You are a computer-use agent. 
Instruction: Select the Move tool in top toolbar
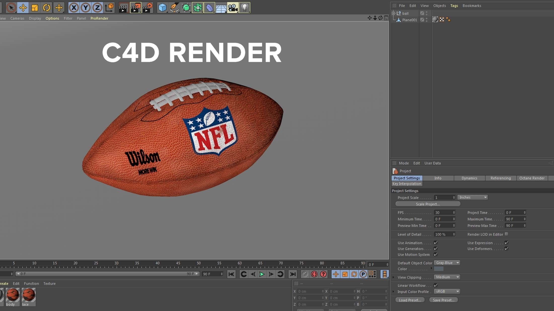tap(23, 8)
